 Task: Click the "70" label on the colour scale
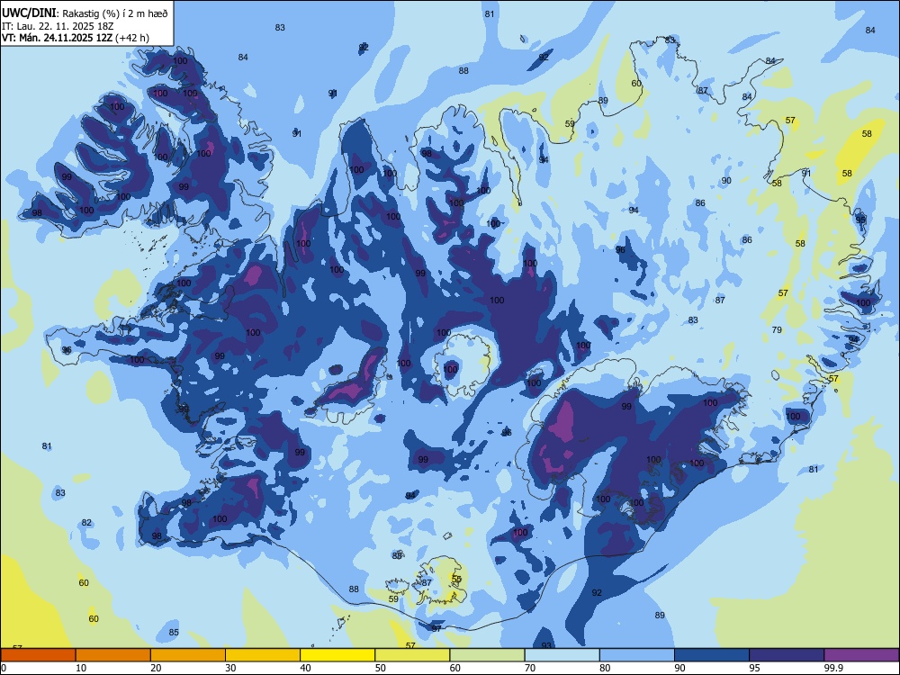[x=530, y=668]
